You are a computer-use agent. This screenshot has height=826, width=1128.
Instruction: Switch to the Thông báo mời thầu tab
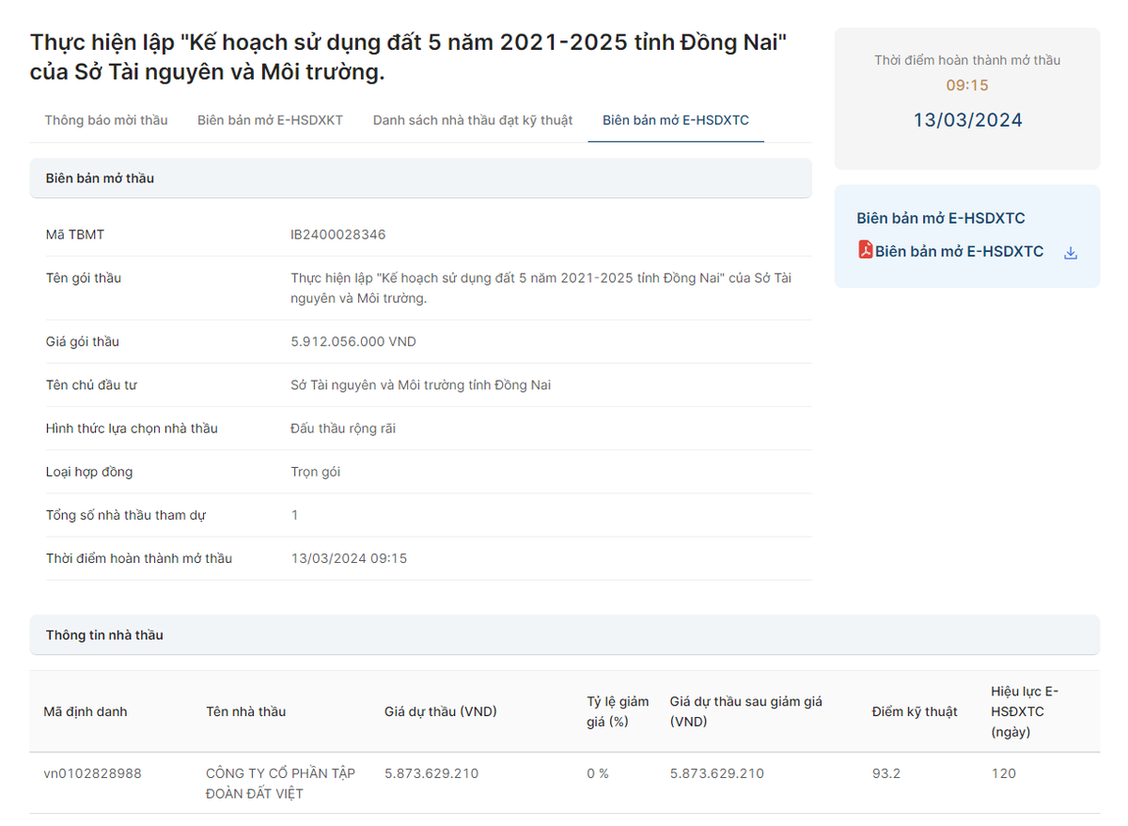tap(105, 120)
